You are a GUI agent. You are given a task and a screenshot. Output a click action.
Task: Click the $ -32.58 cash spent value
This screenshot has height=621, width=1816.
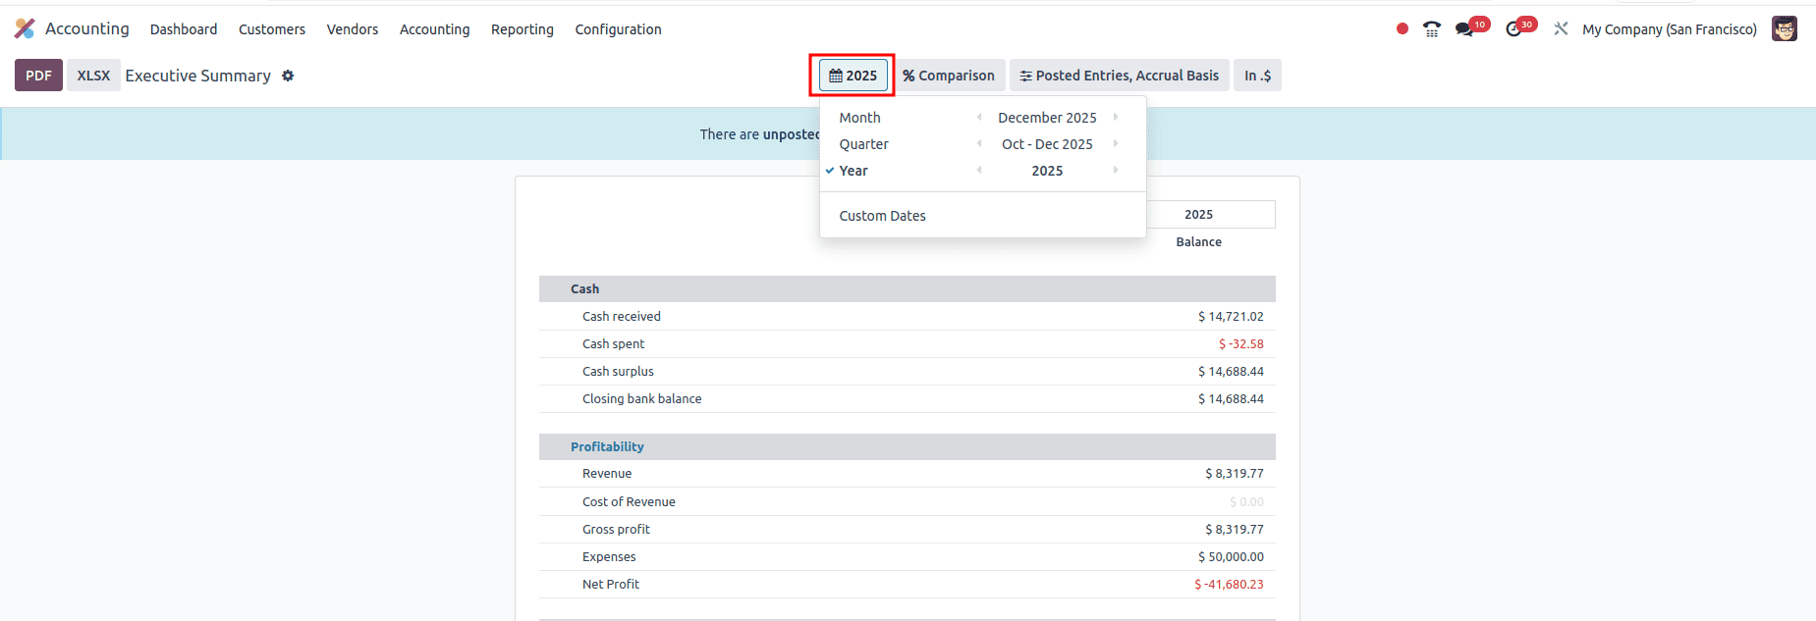tap(1241, 343)
